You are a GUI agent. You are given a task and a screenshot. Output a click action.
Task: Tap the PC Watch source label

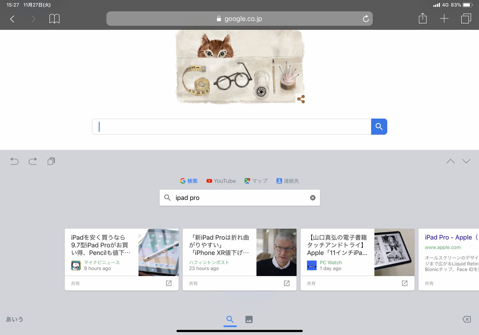click(x=331, y=262)
